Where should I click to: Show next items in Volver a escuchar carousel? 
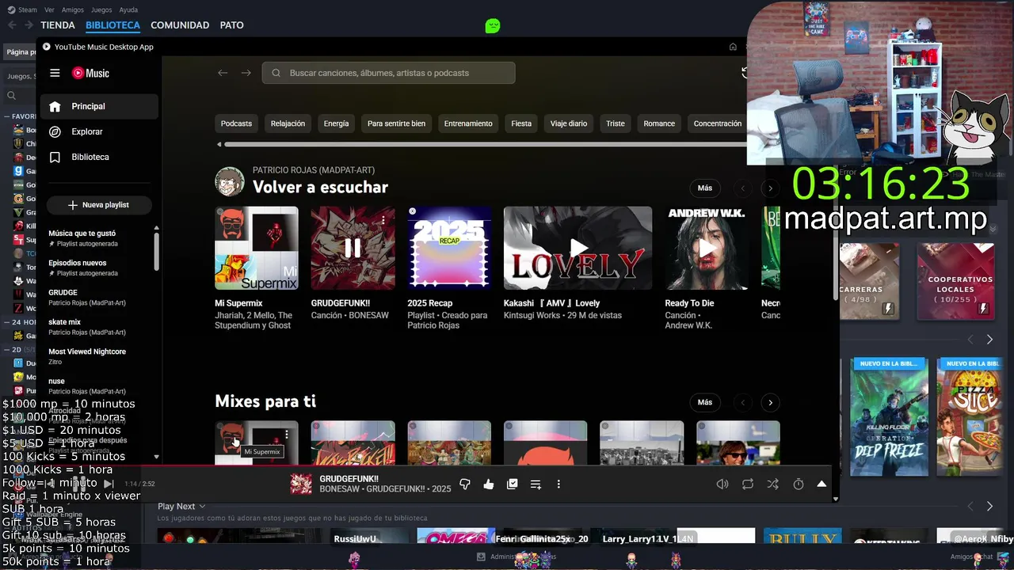[x=770, y=188]
